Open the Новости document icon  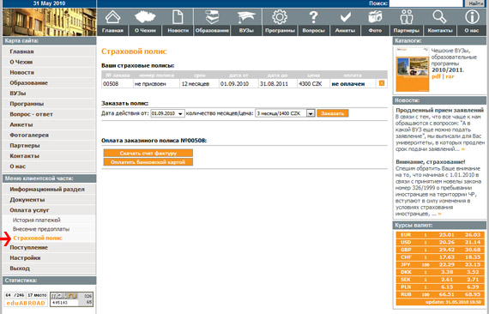(x=178, y=17)
